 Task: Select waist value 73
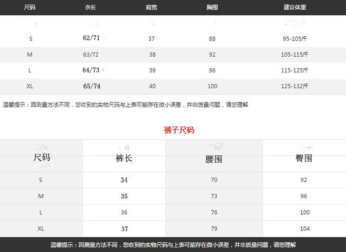214,196
